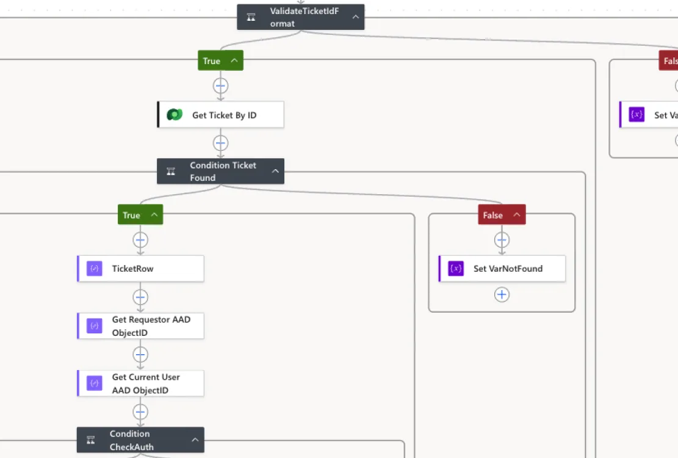Select the False label of Condition Ticket Found
The height and width of the screenshot is (458, 678).
pos(493,215)
